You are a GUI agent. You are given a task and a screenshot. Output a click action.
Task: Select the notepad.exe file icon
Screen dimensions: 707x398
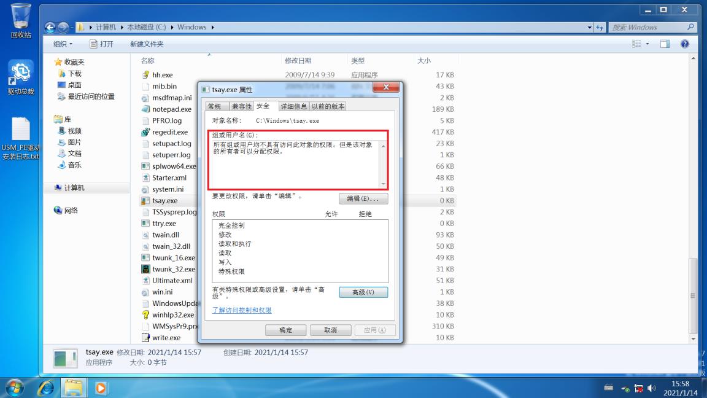[x=145, y=109]
